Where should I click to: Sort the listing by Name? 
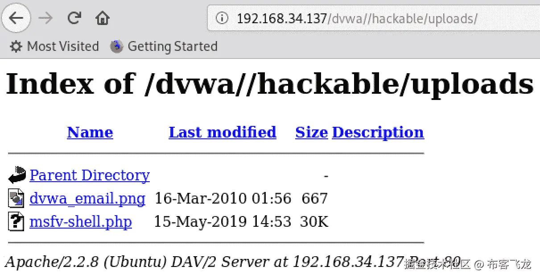click(x=90, y=132)
